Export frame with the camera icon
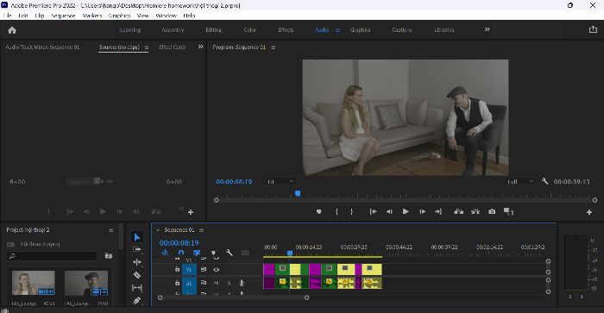 click(492, 212)
